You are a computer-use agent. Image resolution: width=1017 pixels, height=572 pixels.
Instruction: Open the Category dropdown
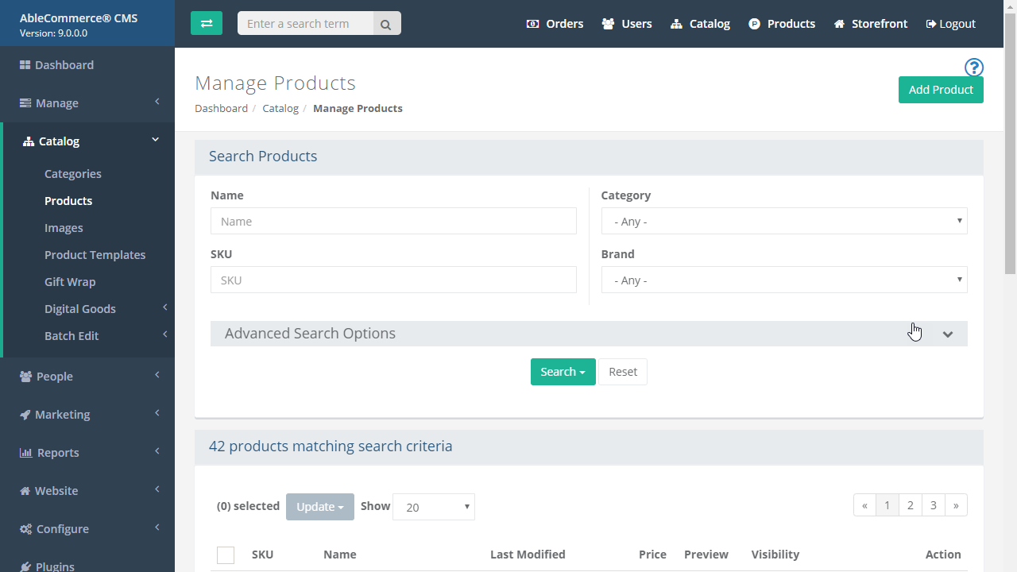pyautogui.click(x=784, y=221)
